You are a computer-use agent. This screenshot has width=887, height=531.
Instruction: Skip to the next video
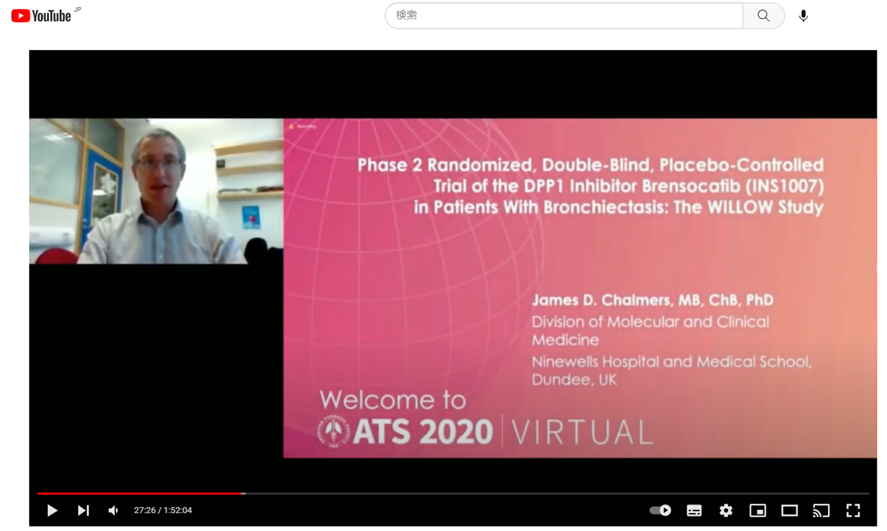(83, 511)
